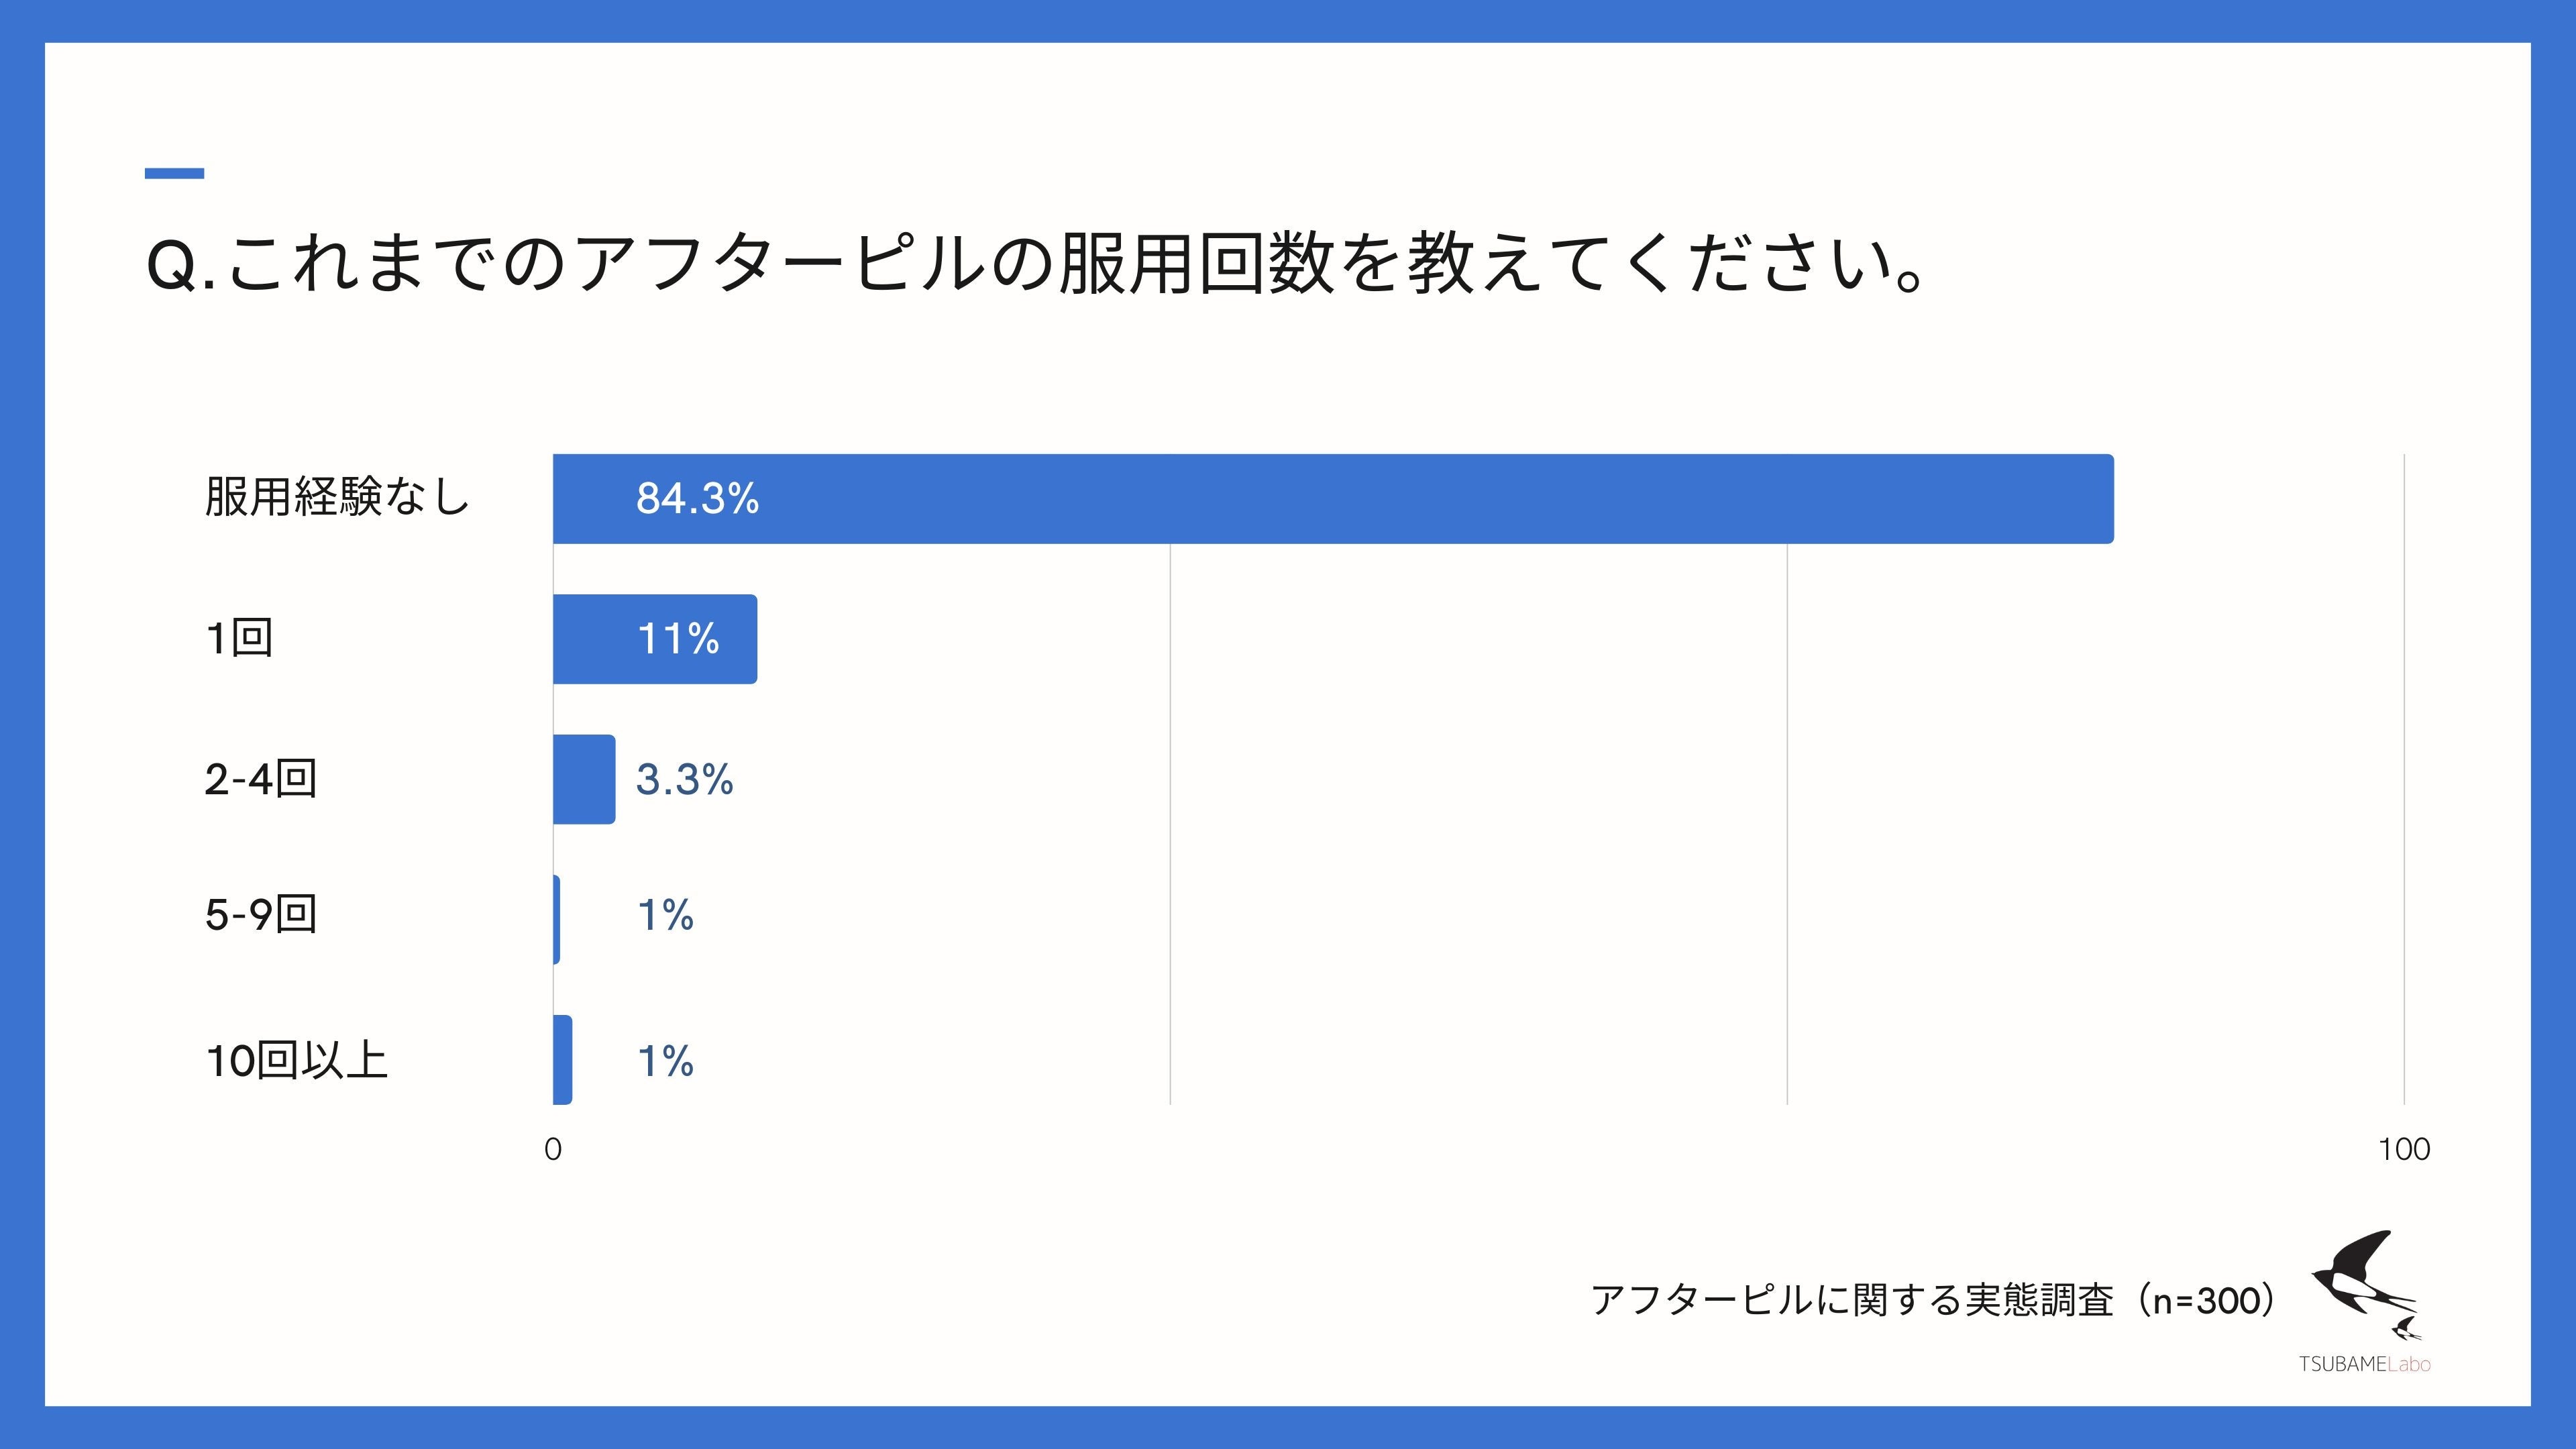
Task: Click the 11% value label
Action: pos(678,639)
